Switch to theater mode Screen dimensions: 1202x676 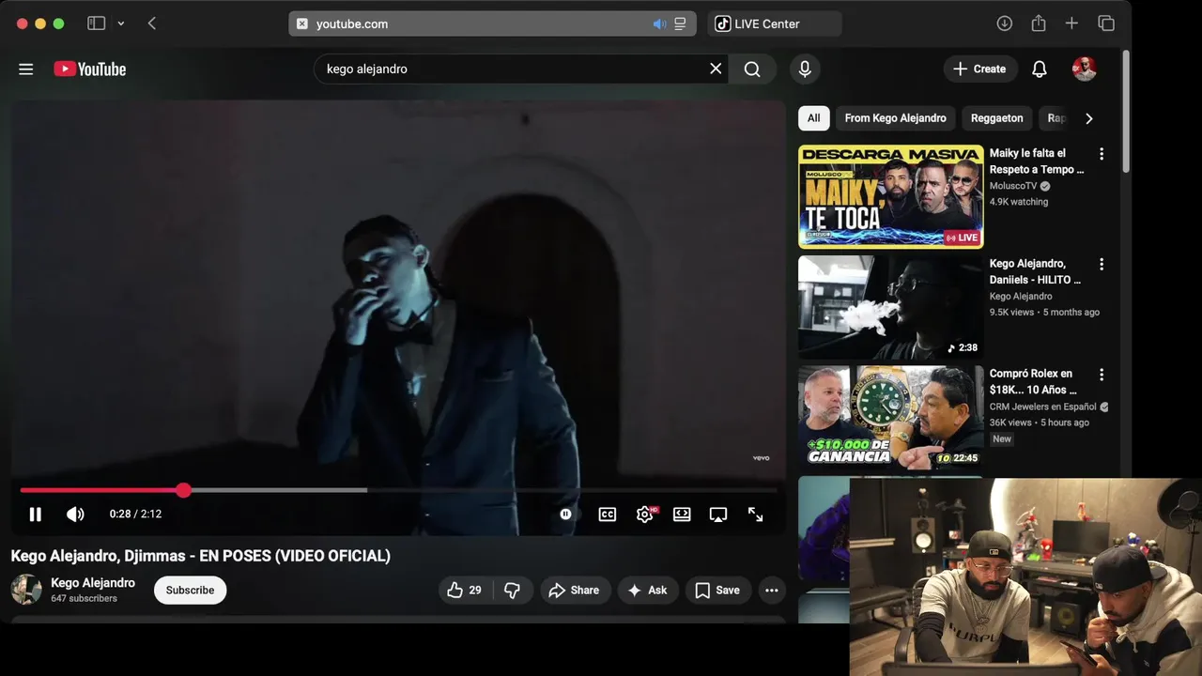point(682,515)
